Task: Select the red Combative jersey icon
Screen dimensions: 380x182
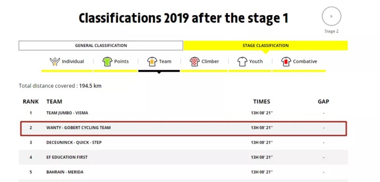Action: pyautogui.click(x=286, y=62)
